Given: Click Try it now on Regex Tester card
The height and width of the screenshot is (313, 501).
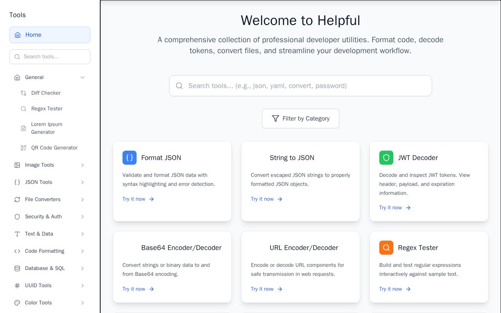Looking at the screenshot, I should [395, 289].
